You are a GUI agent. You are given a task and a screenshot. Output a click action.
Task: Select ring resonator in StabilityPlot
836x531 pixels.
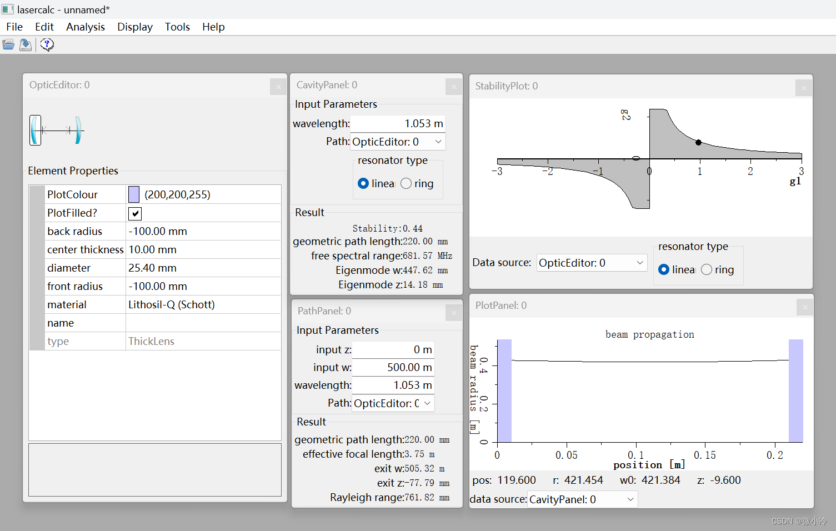(x=707, y=269)
